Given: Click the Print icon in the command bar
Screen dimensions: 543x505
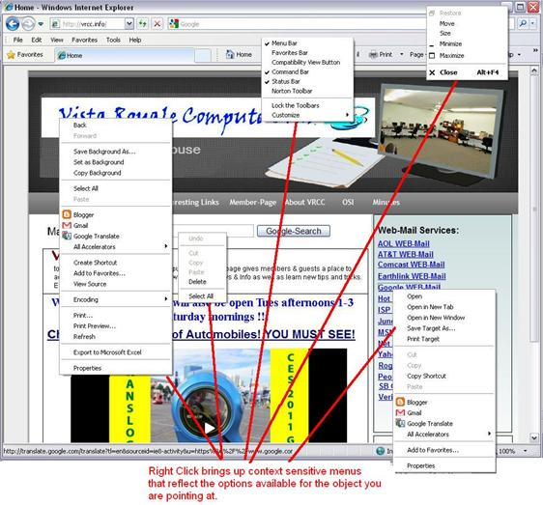Looking at the screenshot, I should [373, 55].
